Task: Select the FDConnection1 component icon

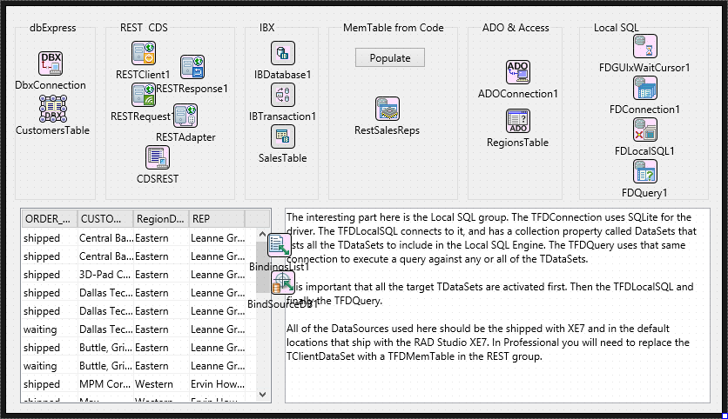Action: 645,88
